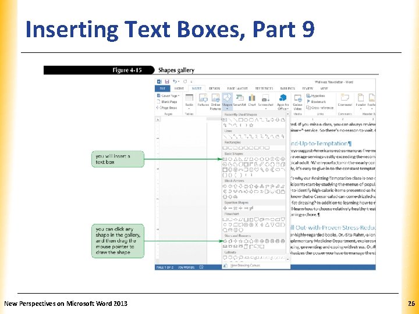Click the Hyperlink button
Viewport: 419px width, 314px height.
315,95
